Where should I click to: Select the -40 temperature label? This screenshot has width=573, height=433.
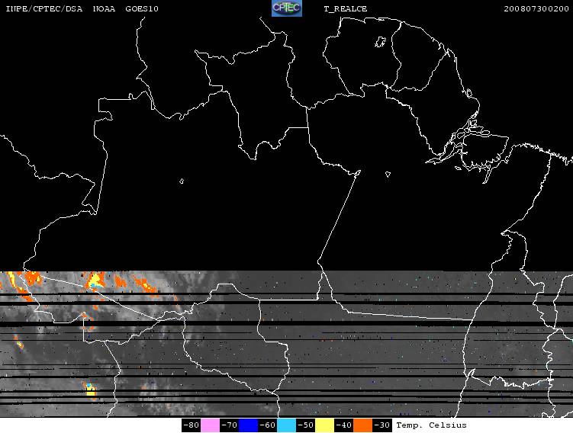click(x=343, y=425)
